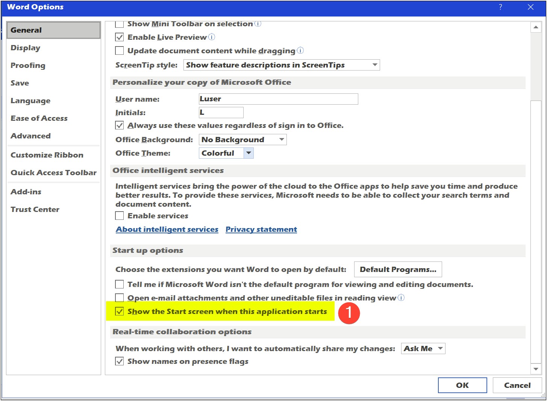Viewport: 547px width, 401px height.
Task: Enable opening e-mail attachments in reading view
Action: (x=120, y=298)
